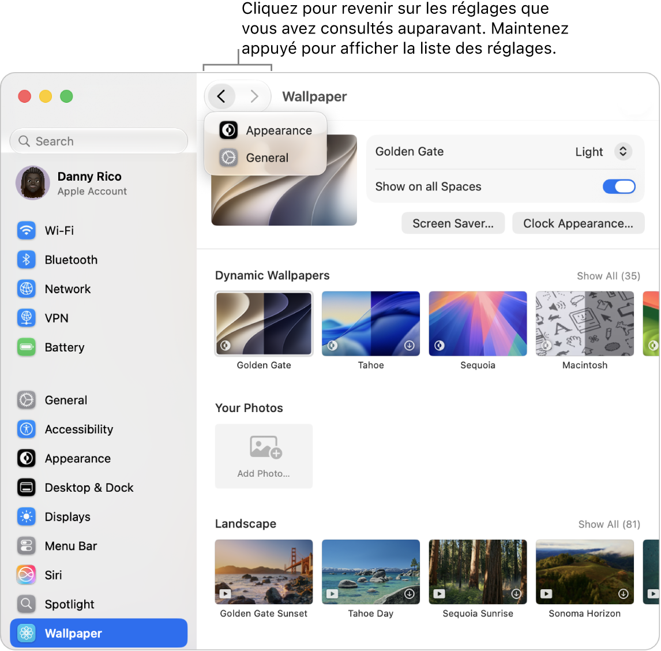Screen dimensions: 661x651
Task: Click the Wi-Fi icon in sidebar
Action: [26, 230]
